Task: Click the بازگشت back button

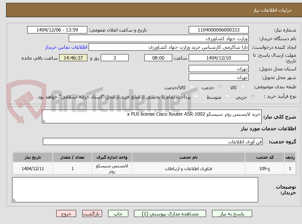Action: (x=92, y=213)
